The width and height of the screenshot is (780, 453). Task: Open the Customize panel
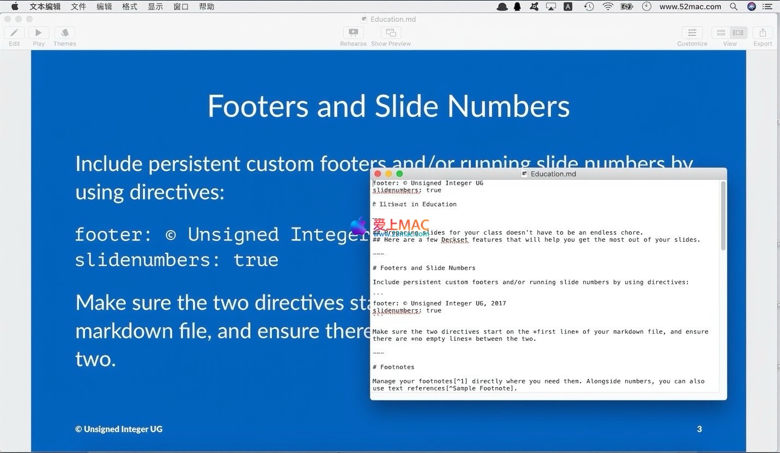click(692, 33)
